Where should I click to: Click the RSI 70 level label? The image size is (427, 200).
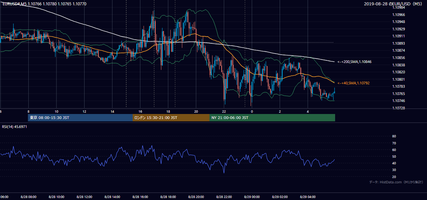394,143
